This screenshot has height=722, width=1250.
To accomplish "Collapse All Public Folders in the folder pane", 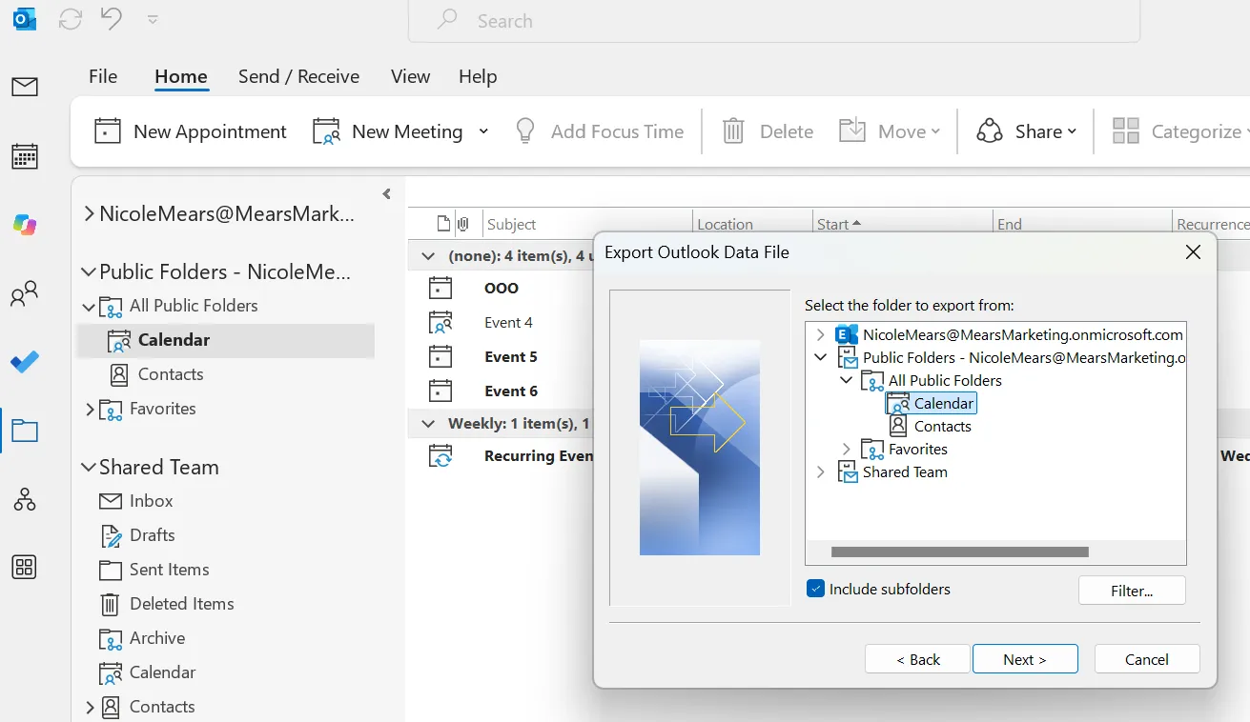I will [x=89, y=307].
